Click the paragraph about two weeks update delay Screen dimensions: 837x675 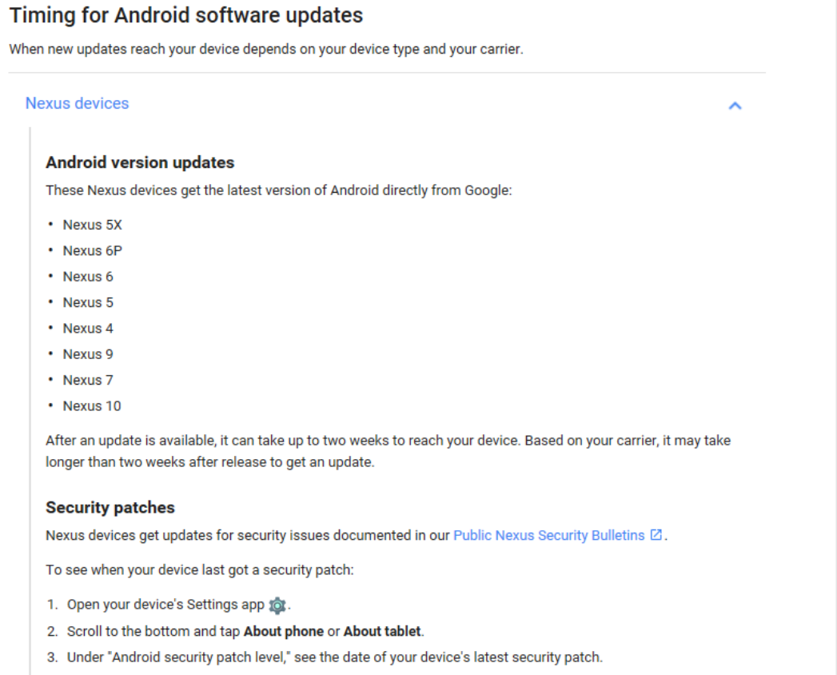click(x=388, y=451)
